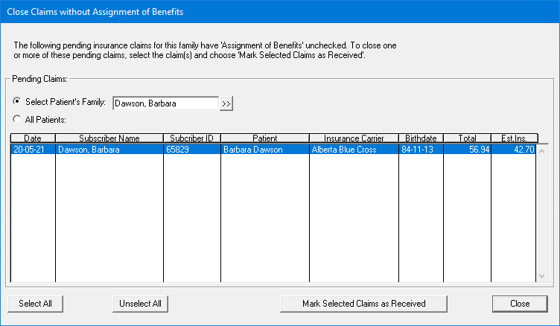The image size is (560, 326).
Task: Click the Subcriber ID column header
Action: pos(191,138)
